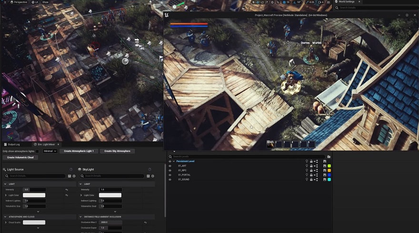Click the SkyLight help circle icon
Image resolution: width=419 pixels, height=233 pixels.
click(x=150, y=169)
